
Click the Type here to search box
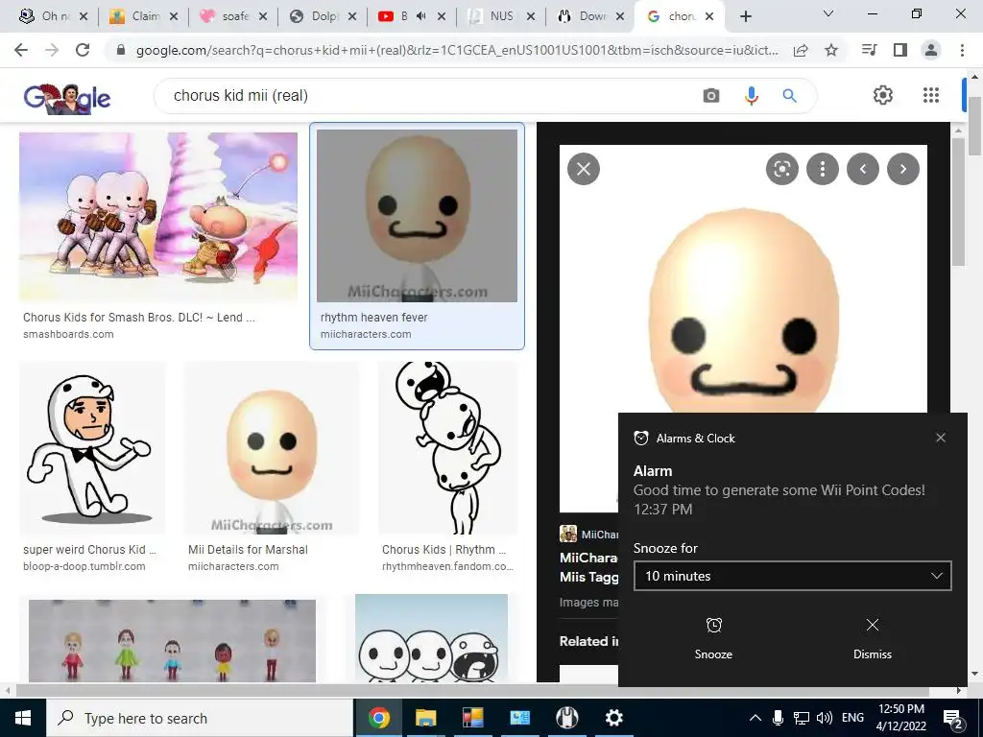200,718
